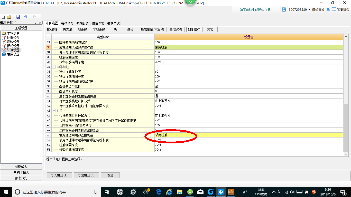The width and height of the screenshot is (351, 197).
Task: Select the 柱/墙柱 sub-tab
Action: tap(52, 29)
